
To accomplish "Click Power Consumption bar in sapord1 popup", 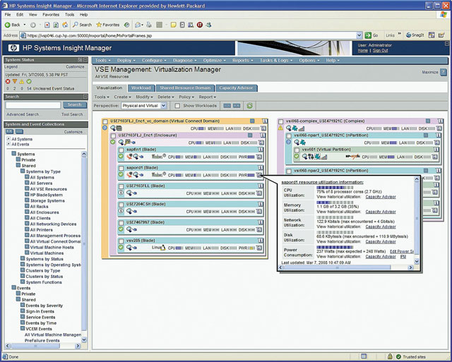I will coord(335,247).
